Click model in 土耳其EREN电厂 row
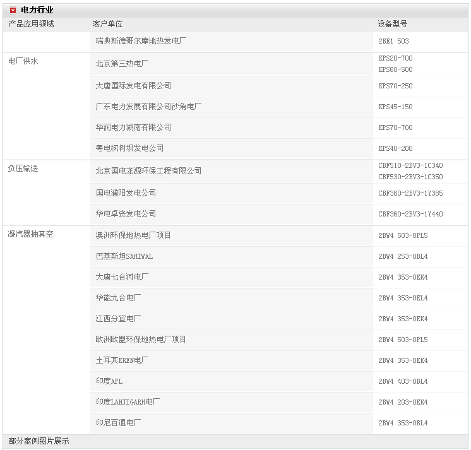 pos(403,360)
